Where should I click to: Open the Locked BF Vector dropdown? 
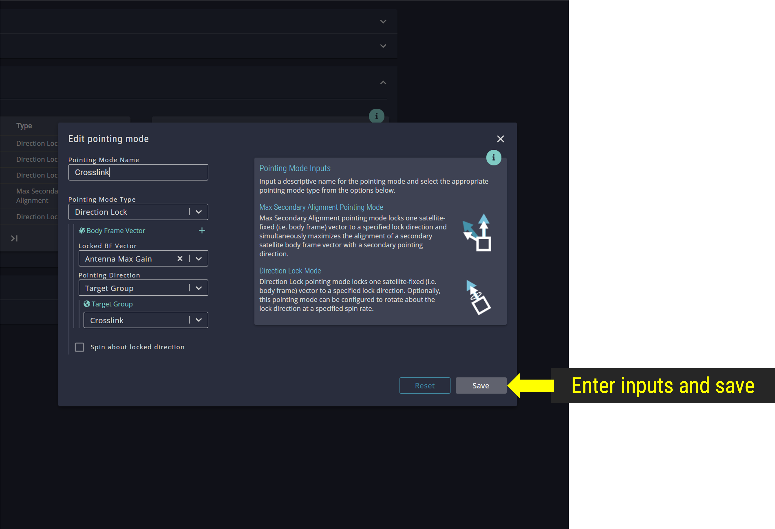199,259
